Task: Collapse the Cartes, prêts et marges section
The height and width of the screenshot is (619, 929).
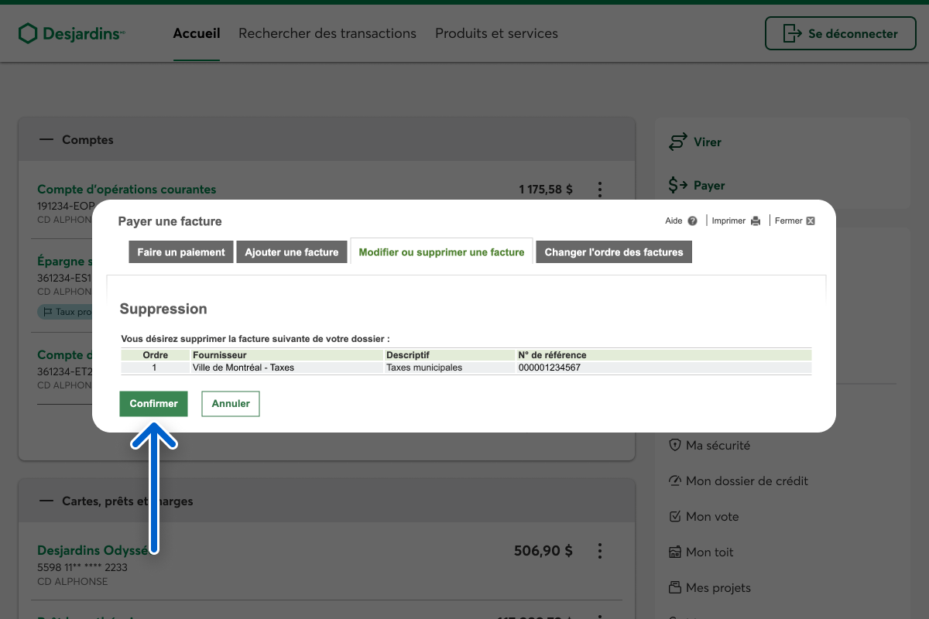Action: tap(46, 501)
